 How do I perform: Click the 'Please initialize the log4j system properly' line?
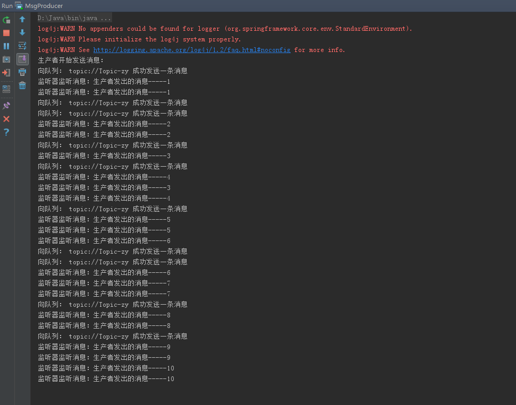pyautogui.click(x=139, y=39)
